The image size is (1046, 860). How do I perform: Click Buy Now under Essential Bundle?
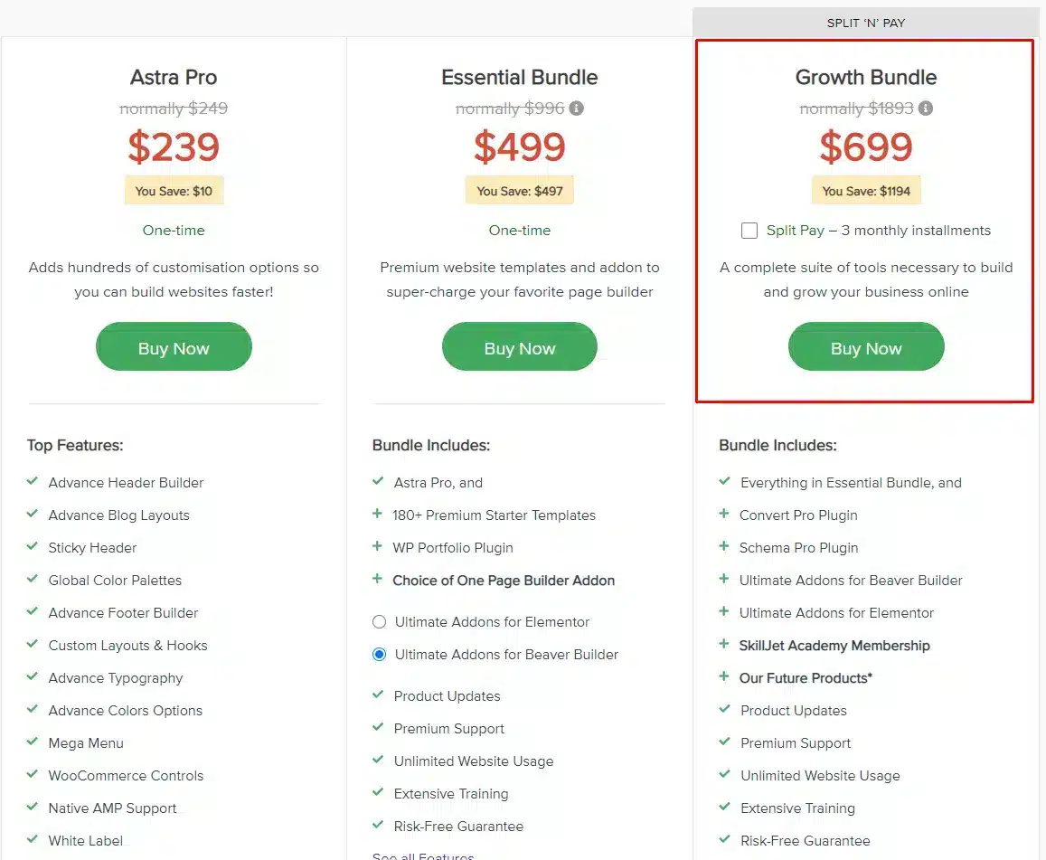click(520, 347)
